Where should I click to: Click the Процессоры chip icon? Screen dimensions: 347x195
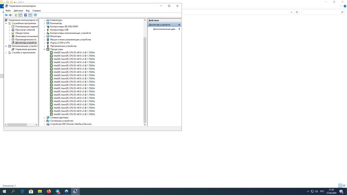click(48, 49)
